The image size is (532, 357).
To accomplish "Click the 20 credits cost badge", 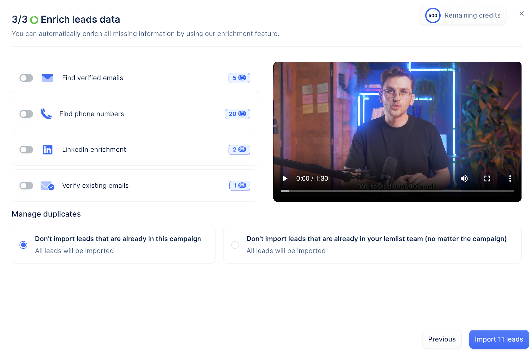I will tap(237, 114).
